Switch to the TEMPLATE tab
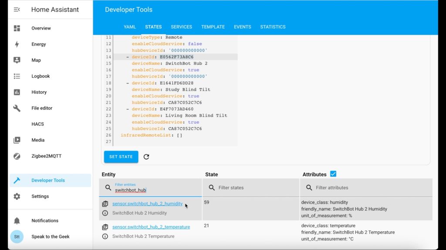The height and width of the screenshot is (250, 446). click(x=213, y=27)
